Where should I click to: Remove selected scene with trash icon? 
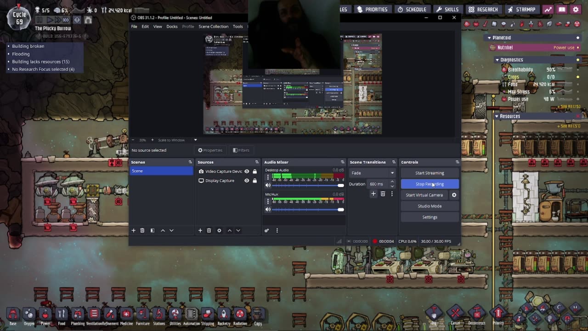pyautogui.click(x=142, y=230)
